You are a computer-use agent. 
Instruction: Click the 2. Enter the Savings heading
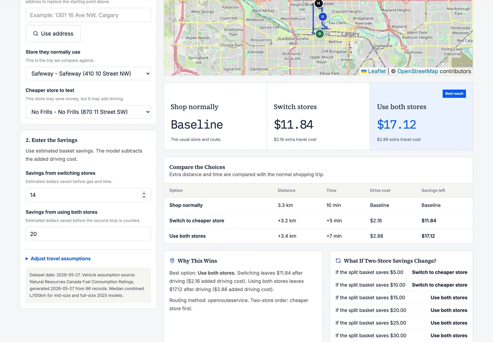tap(51, 140)
